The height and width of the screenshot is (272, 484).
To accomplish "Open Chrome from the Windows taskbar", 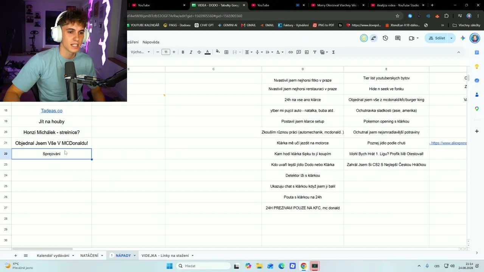I will 304,266.
